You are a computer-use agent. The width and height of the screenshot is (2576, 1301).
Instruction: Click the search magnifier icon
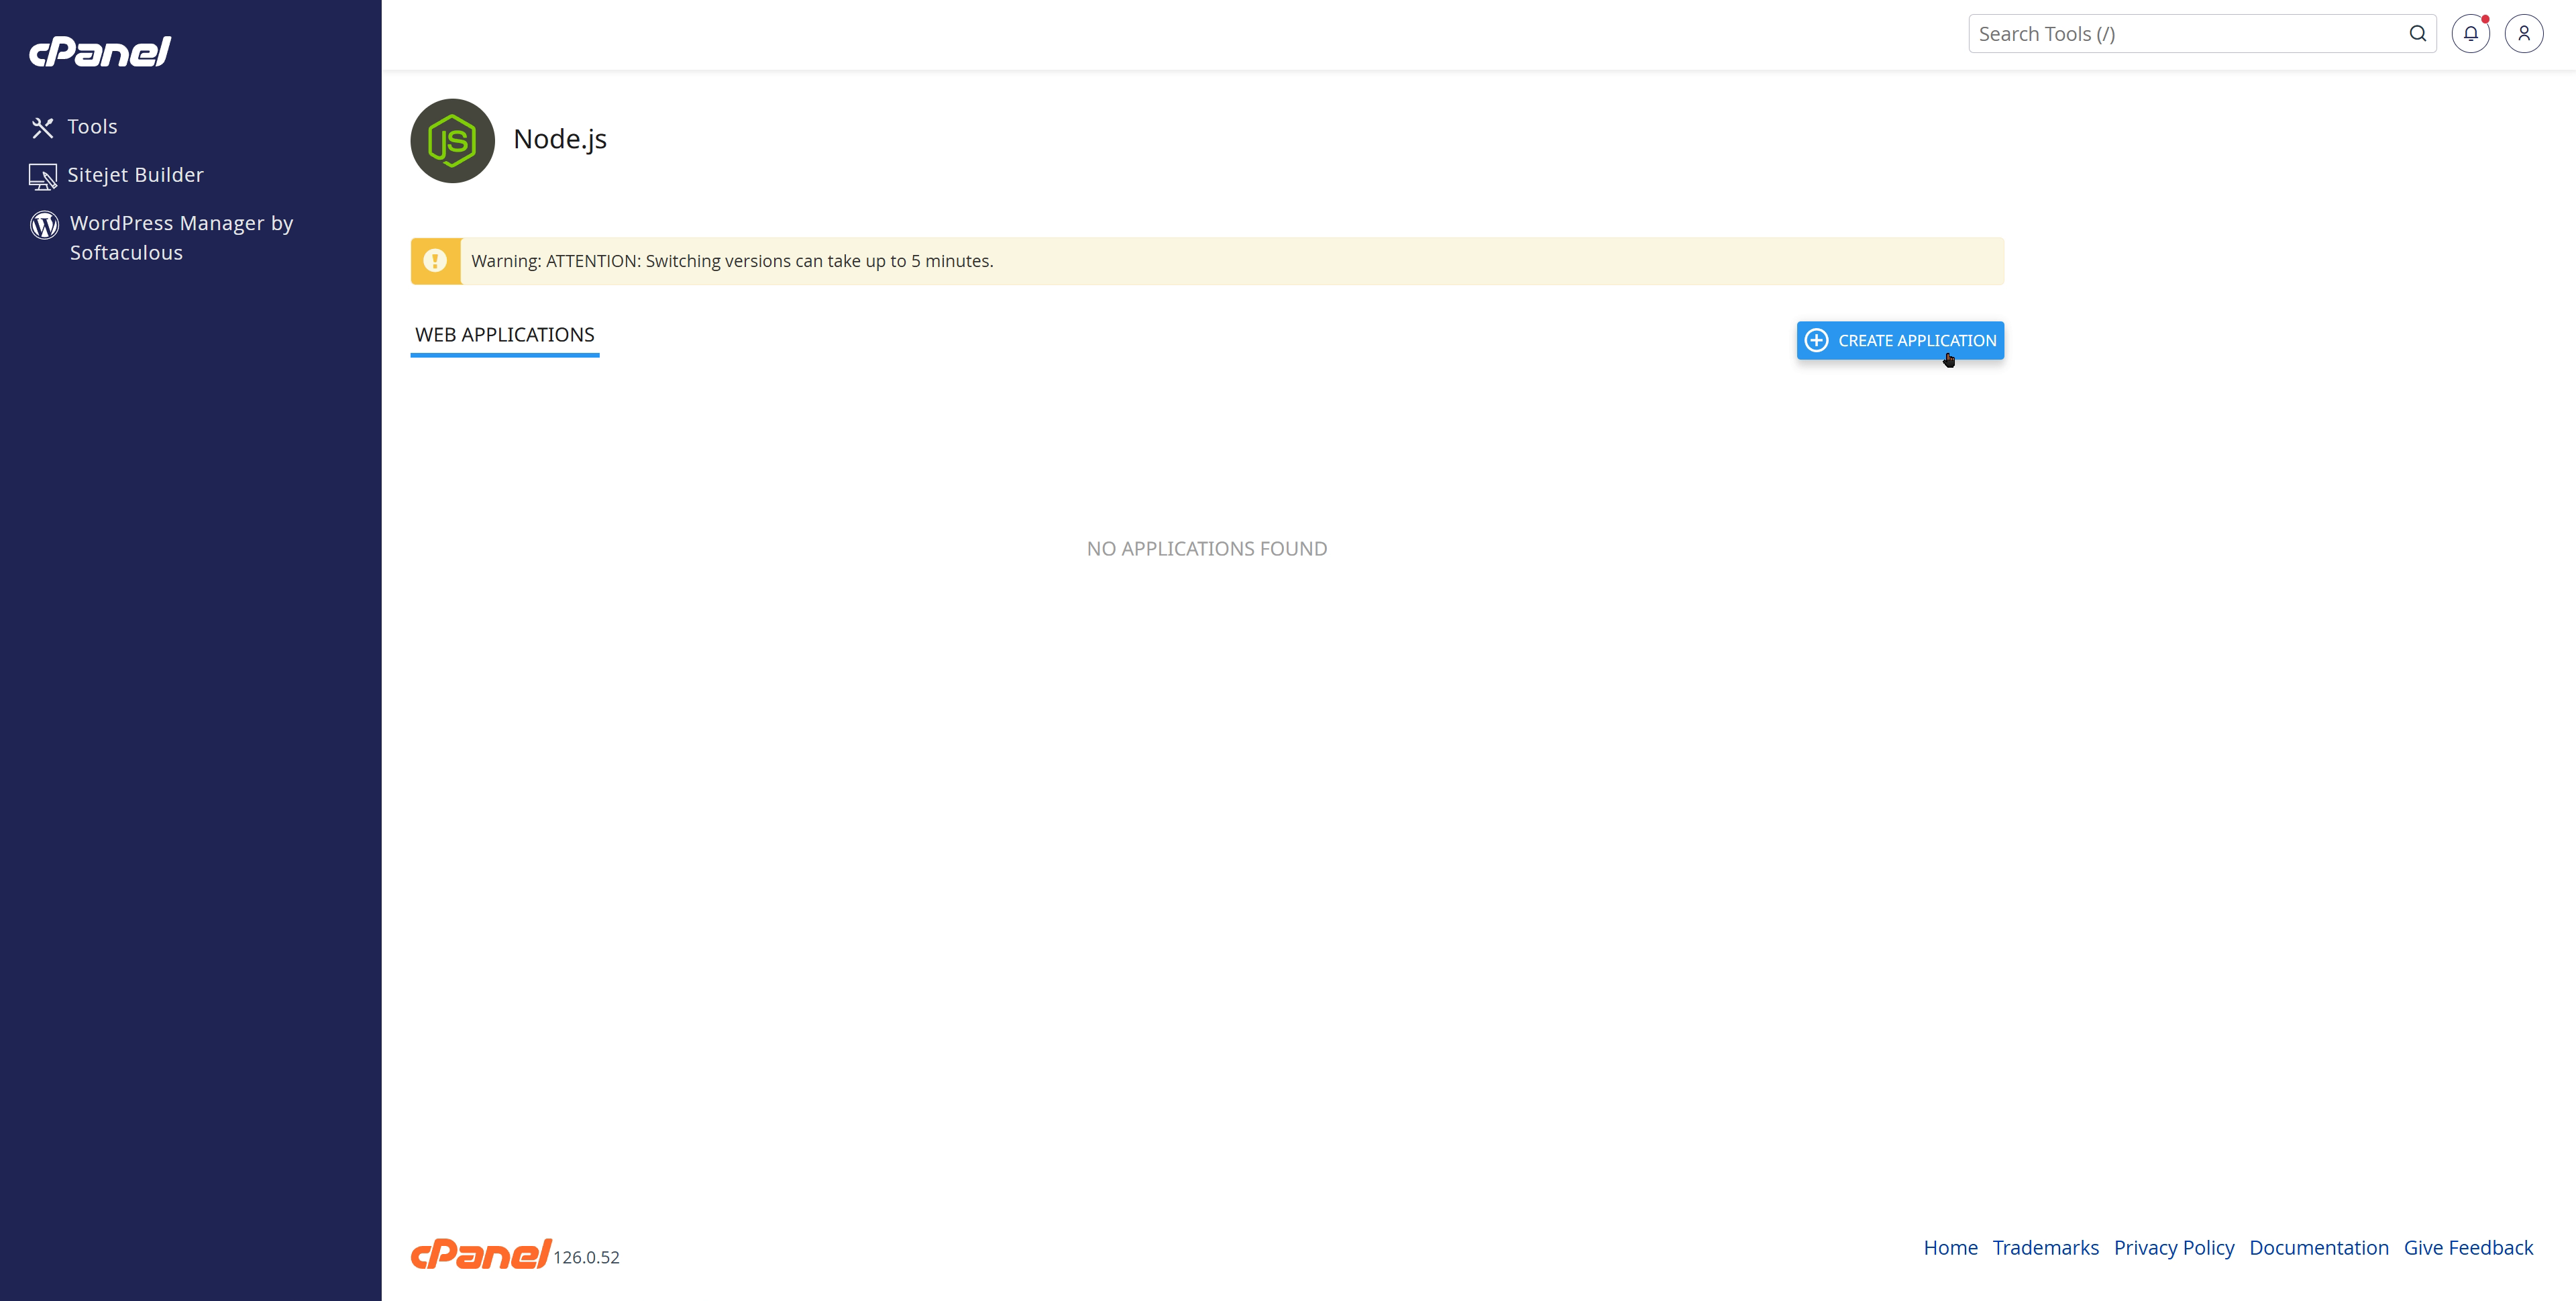(x=2417, y=34)
